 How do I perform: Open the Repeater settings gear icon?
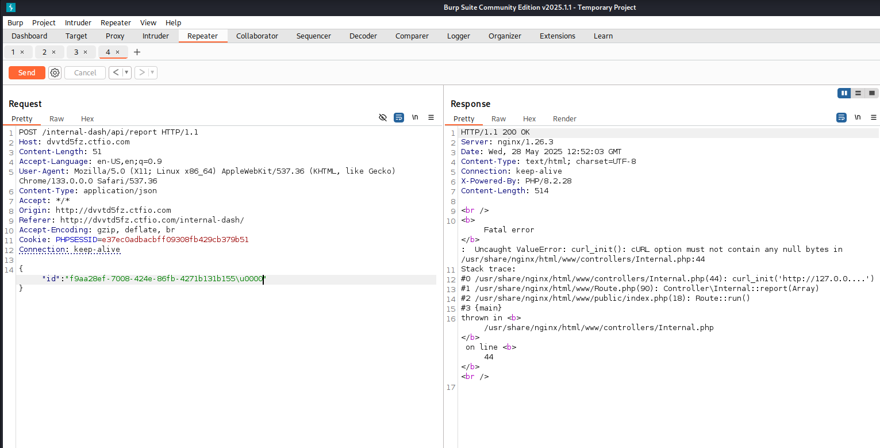pos(55,72)
